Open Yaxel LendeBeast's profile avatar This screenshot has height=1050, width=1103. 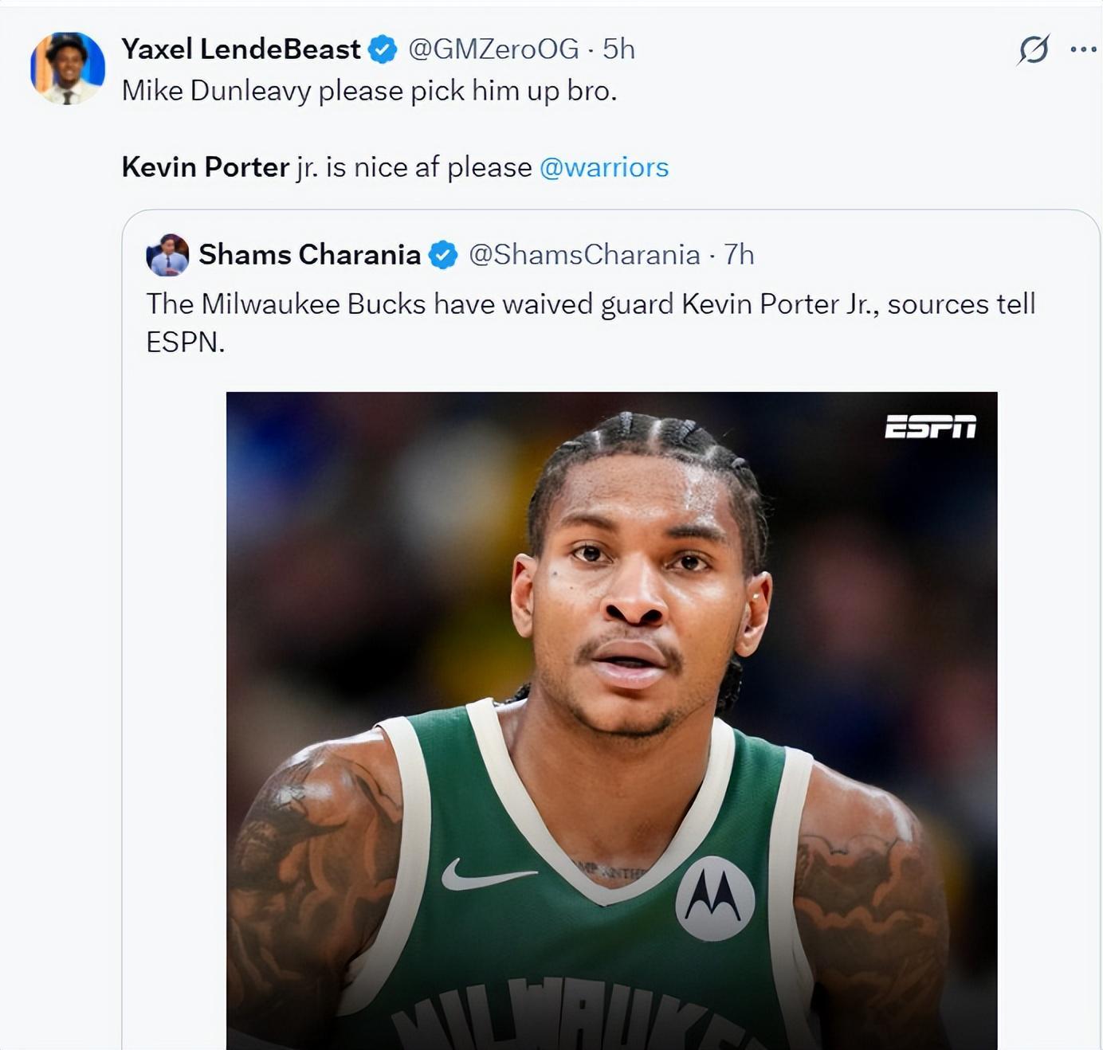tap(68, 69)
